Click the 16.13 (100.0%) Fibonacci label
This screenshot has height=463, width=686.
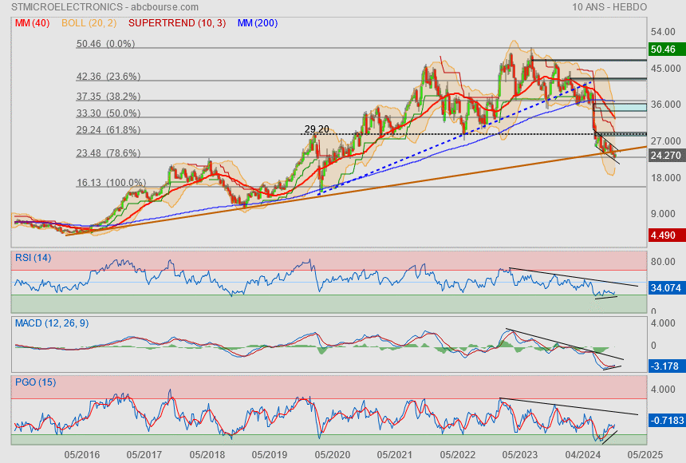(111, 183)
